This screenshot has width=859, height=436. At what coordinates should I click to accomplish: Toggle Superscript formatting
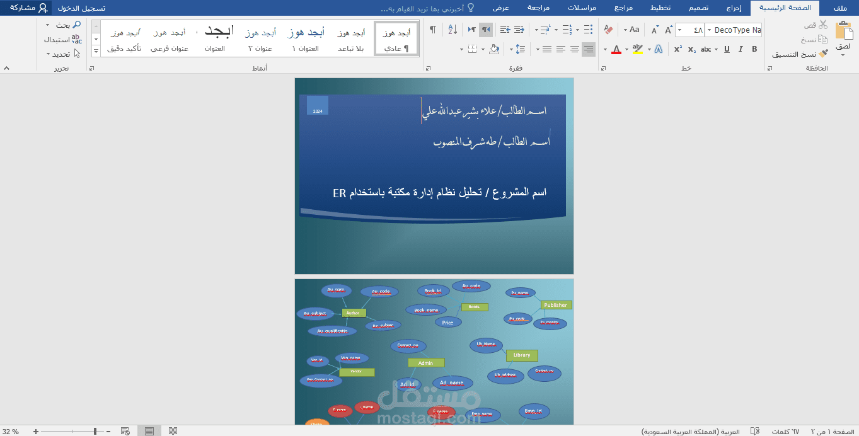click(x=678, y=49)
